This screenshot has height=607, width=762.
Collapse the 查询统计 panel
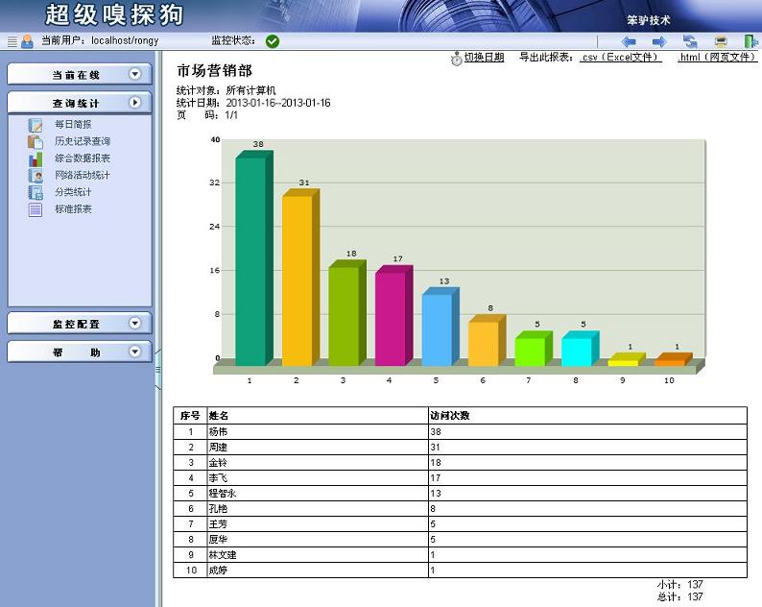pyautogui.click(x=134, y=102)
